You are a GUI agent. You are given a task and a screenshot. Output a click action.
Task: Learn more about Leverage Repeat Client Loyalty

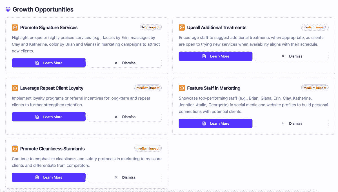[x=49, y=117]
